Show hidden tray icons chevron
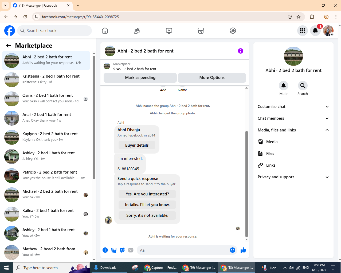The image size is (341, 273). (285, 268)
